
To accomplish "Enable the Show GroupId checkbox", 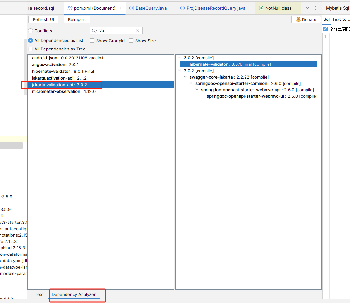I will (92, 41).
